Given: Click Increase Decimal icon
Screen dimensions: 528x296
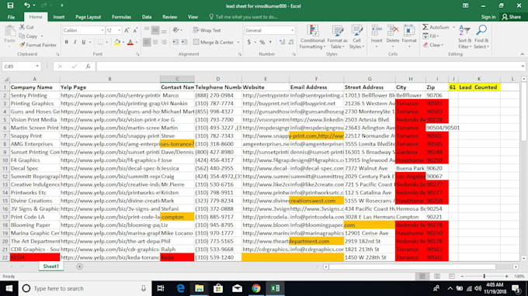Looking at the screenshot, I should pyautogui.click(x=282, y=43).
